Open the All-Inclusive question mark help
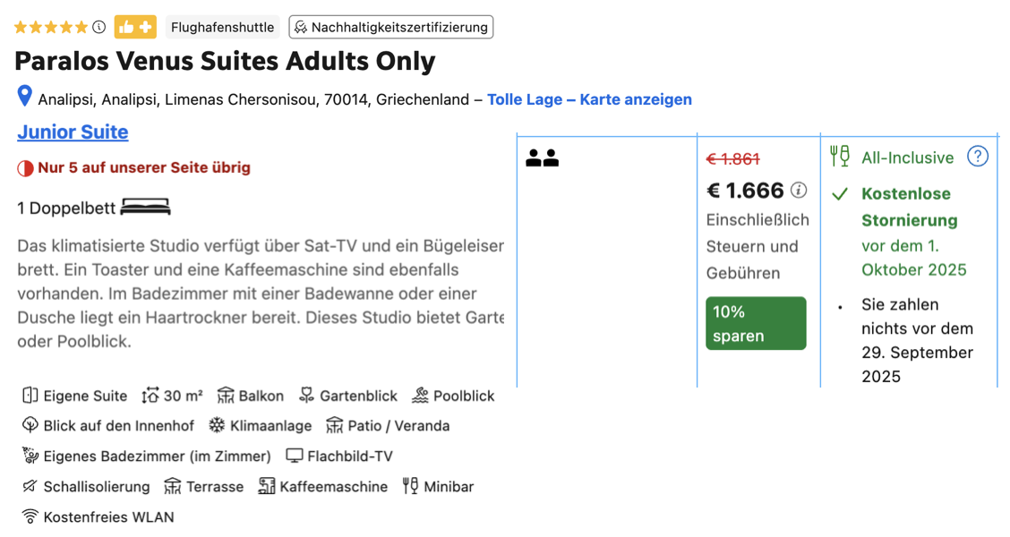The height and width of the screenshot is (537, 1010). tap(978, 157)
